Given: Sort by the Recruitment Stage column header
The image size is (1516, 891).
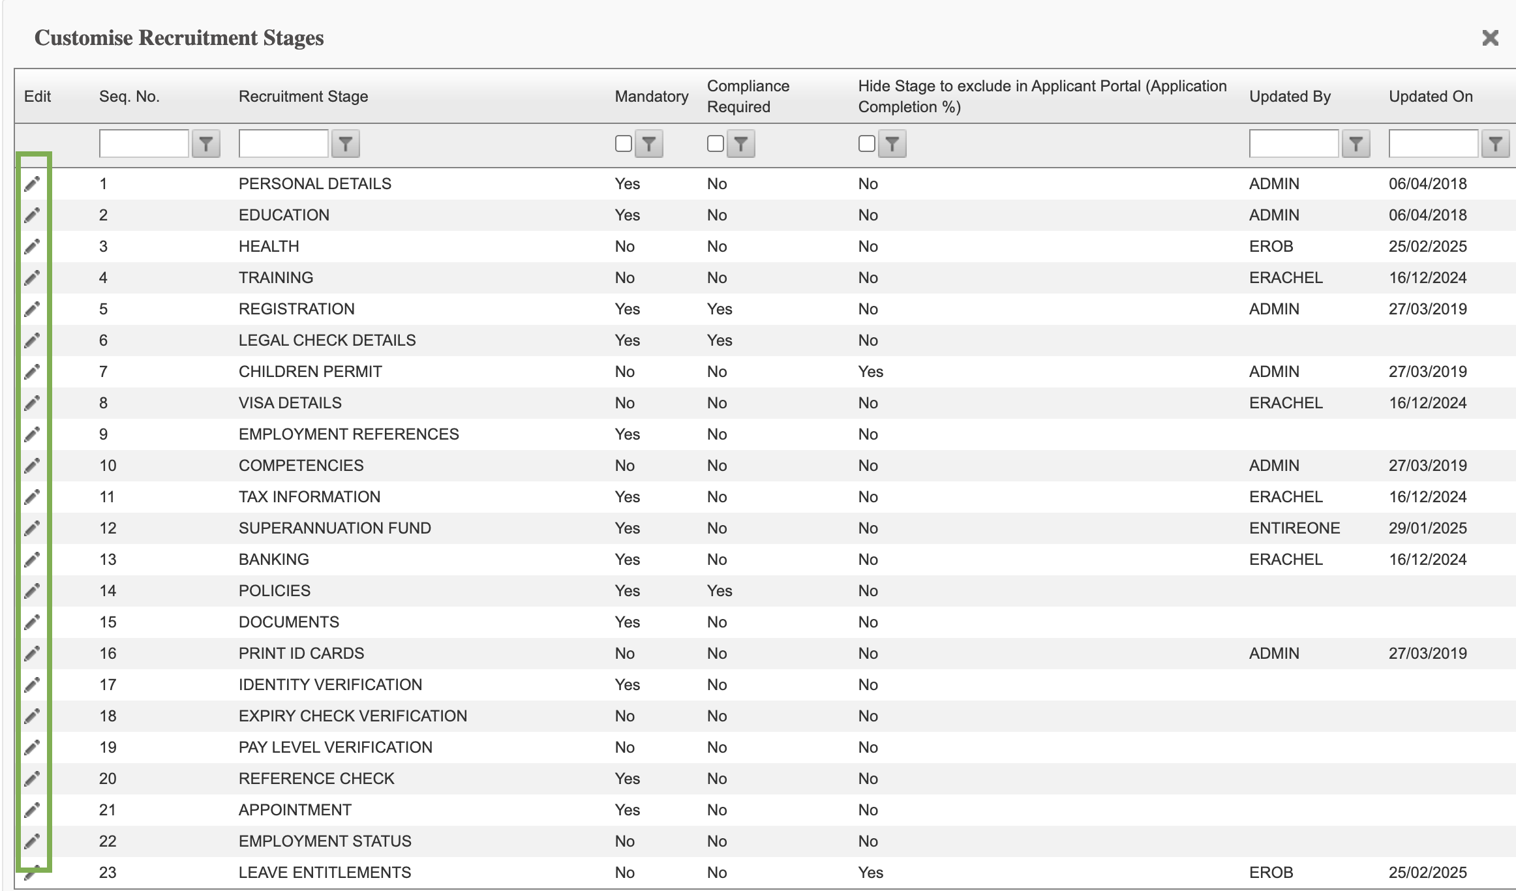Looking at the screenshot, I should [x=303, y=97].
